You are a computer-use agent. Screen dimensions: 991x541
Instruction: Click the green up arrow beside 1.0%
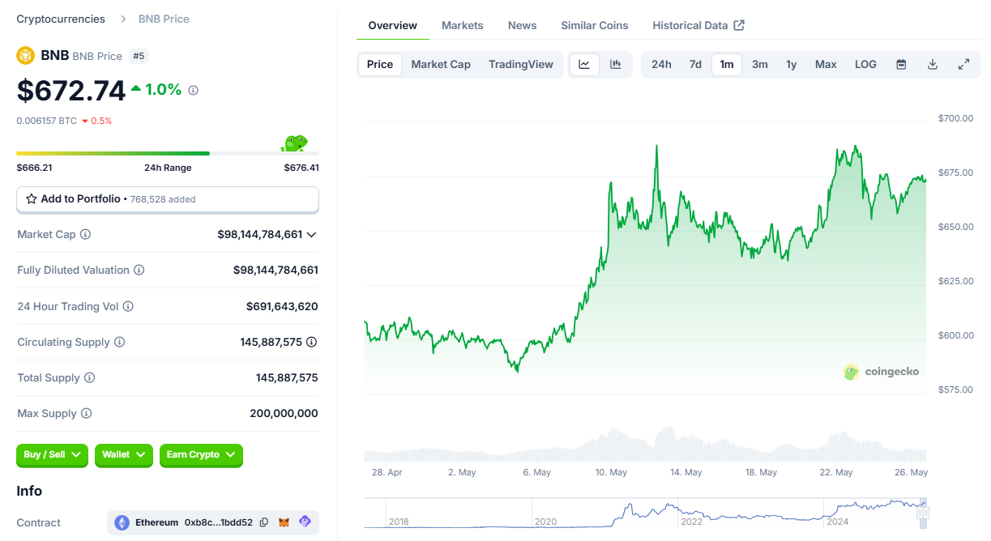click(x=136, y=88)
